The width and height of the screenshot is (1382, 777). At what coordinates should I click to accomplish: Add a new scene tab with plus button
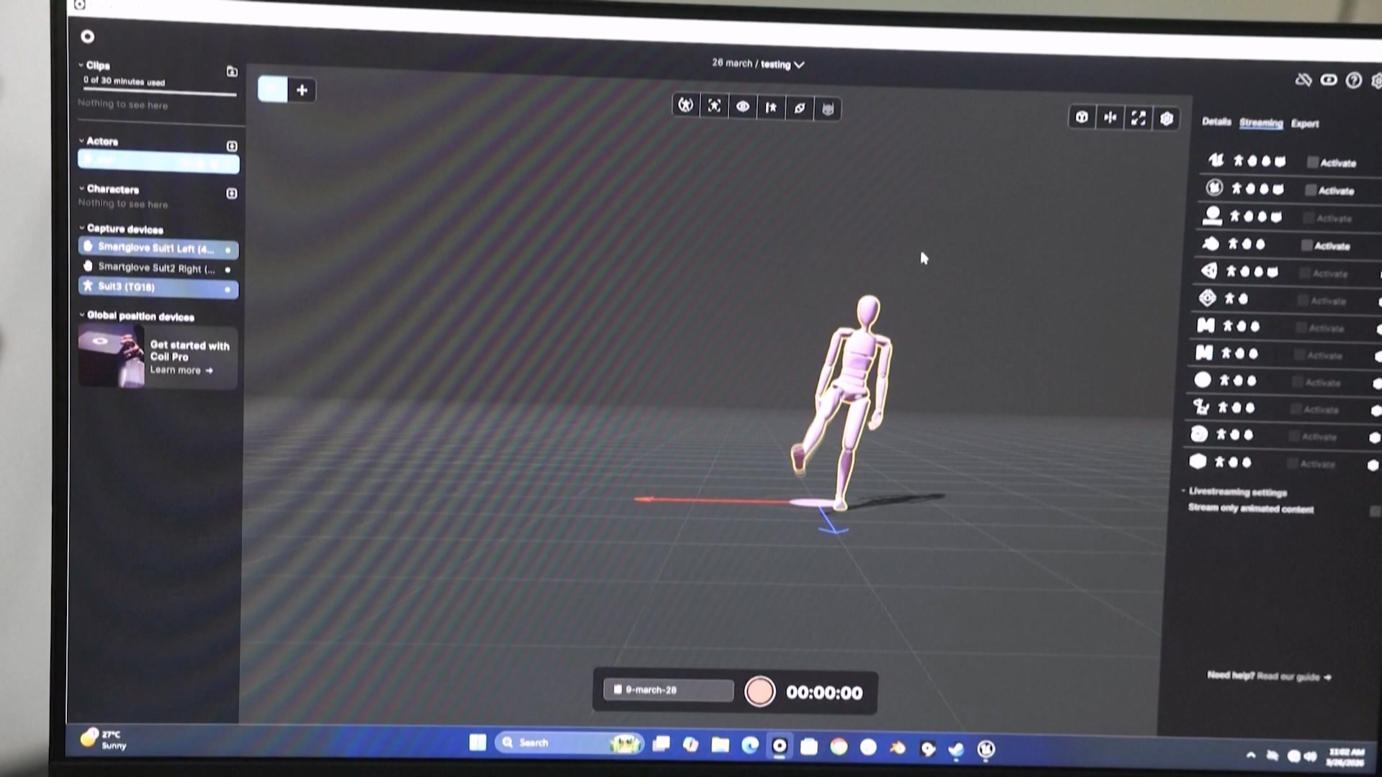pyautogui.click(x=302, y=90)
